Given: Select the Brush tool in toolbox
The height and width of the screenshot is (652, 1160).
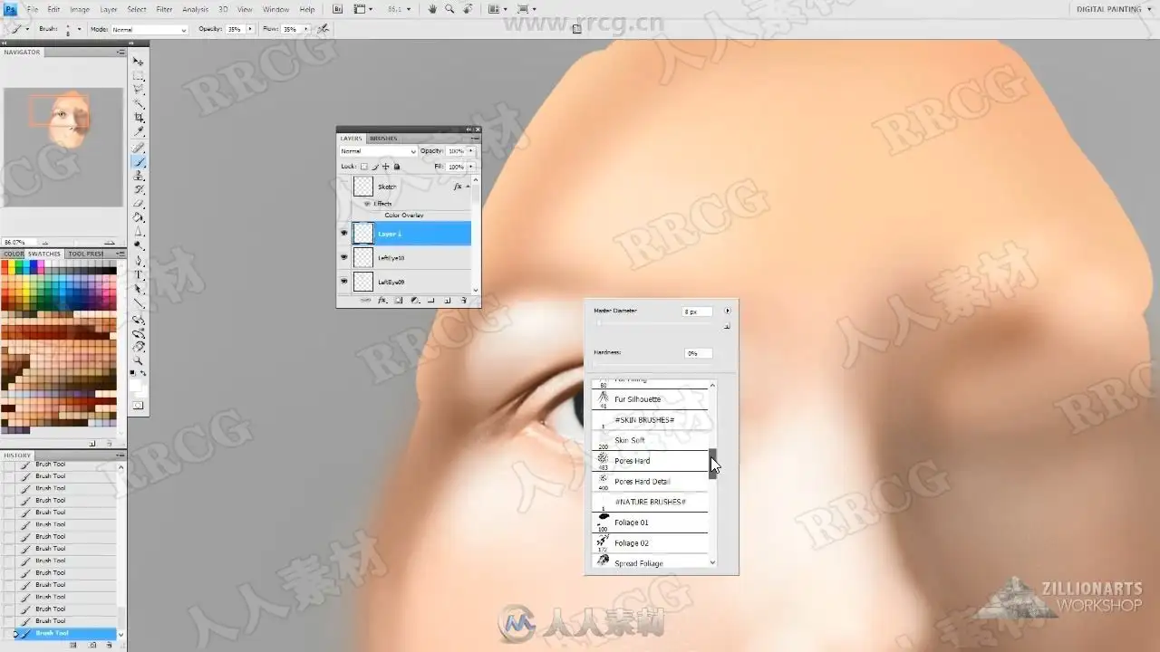Looking at the screenshot, I should pyautogui.click(x=139, y=162).
